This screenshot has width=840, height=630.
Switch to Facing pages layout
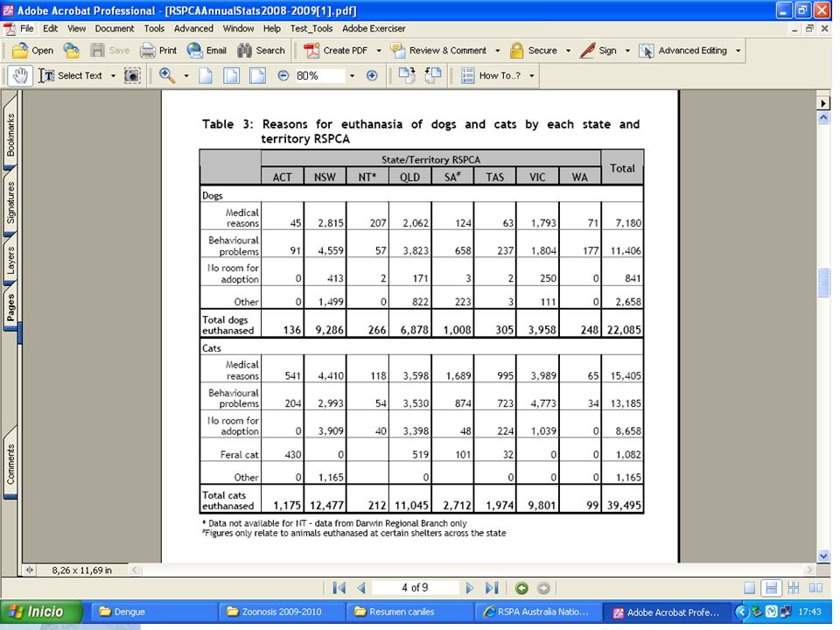click(x=815, y=588)
